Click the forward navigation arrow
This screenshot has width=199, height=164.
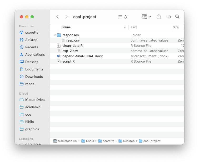tap(67, 17)
